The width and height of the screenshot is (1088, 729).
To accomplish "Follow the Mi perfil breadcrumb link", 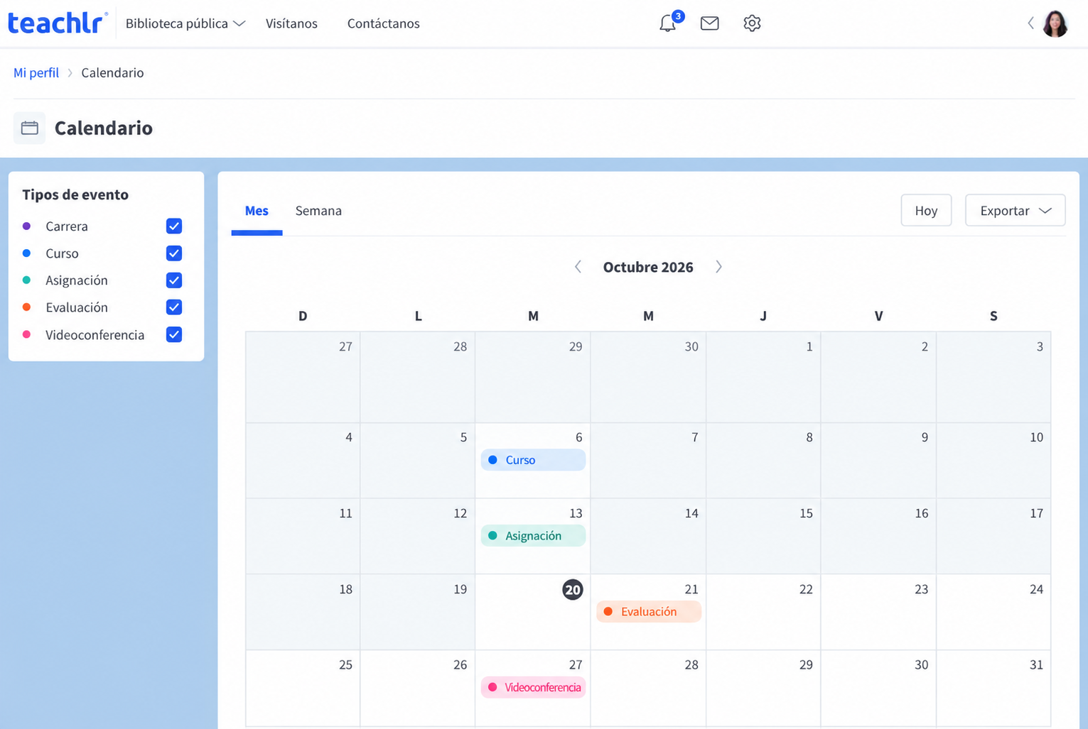I will 36,72.
